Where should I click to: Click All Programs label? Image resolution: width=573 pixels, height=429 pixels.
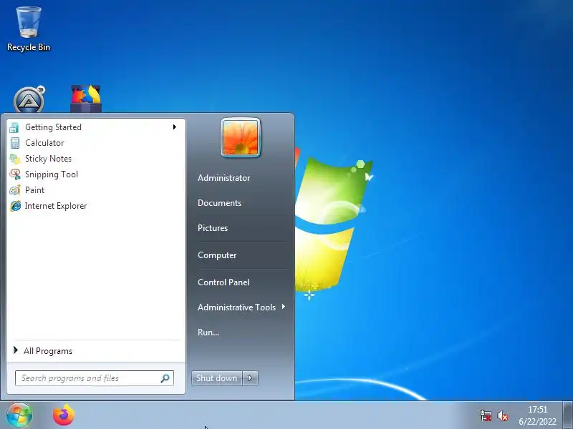48,351
